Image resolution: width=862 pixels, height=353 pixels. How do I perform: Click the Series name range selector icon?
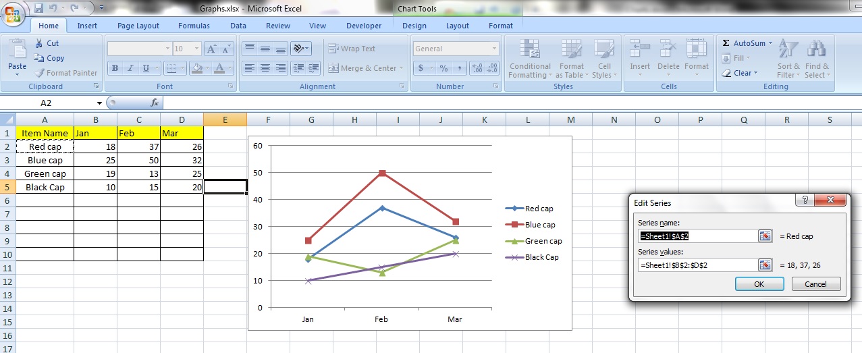[765, 236]
